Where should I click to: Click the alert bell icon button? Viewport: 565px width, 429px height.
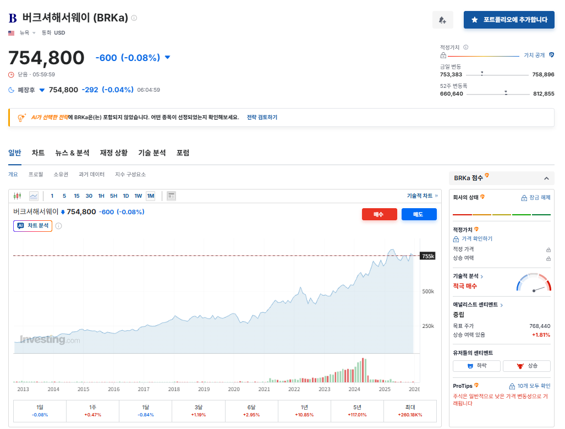pyautogui.click(x=442, y=20)
